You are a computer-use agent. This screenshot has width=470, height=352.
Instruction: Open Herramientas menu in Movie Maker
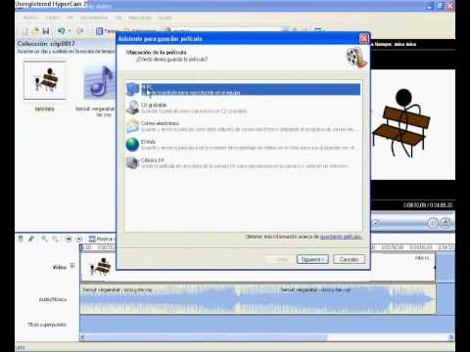click(x=94, y=18)
